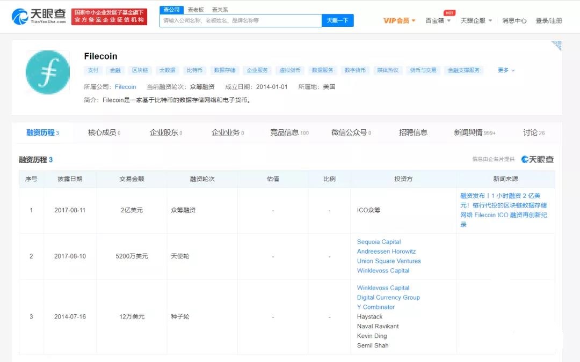
Task: Click the 支付 tag
Action: click(93, 70)
